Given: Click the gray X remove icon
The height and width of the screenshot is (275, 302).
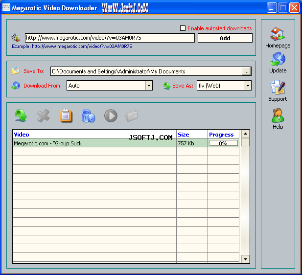Looking at the screenshot, I should click(x=43, y=115).
